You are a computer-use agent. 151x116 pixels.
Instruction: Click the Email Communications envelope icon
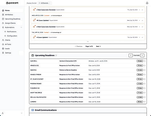tap(33, 110)
